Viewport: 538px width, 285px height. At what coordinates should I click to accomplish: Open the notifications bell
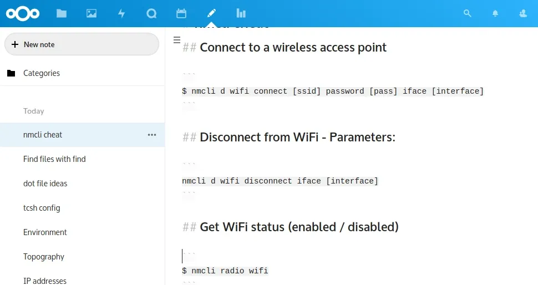coord(495,13)
